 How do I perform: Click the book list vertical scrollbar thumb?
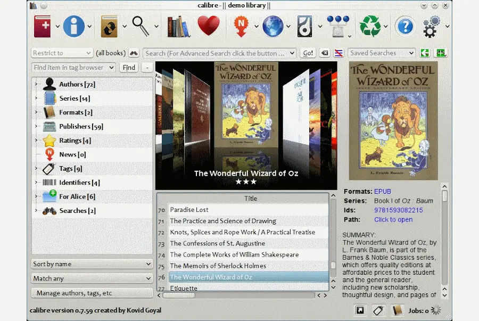[x=333, y=265]
